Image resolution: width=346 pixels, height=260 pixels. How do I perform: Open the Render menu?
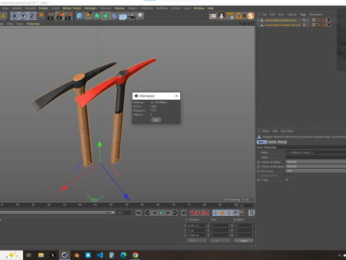coord(43,8)
